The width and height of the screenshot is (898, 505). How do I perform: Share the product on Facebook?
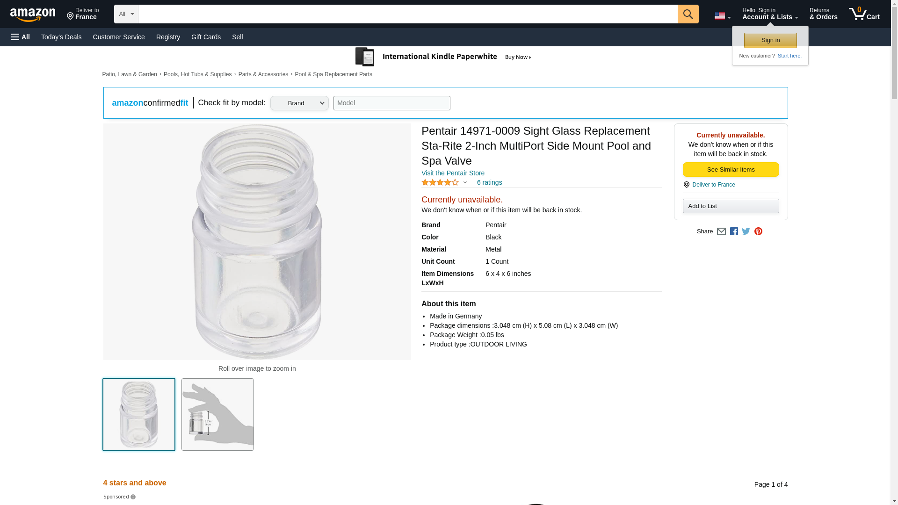[734, 231]
